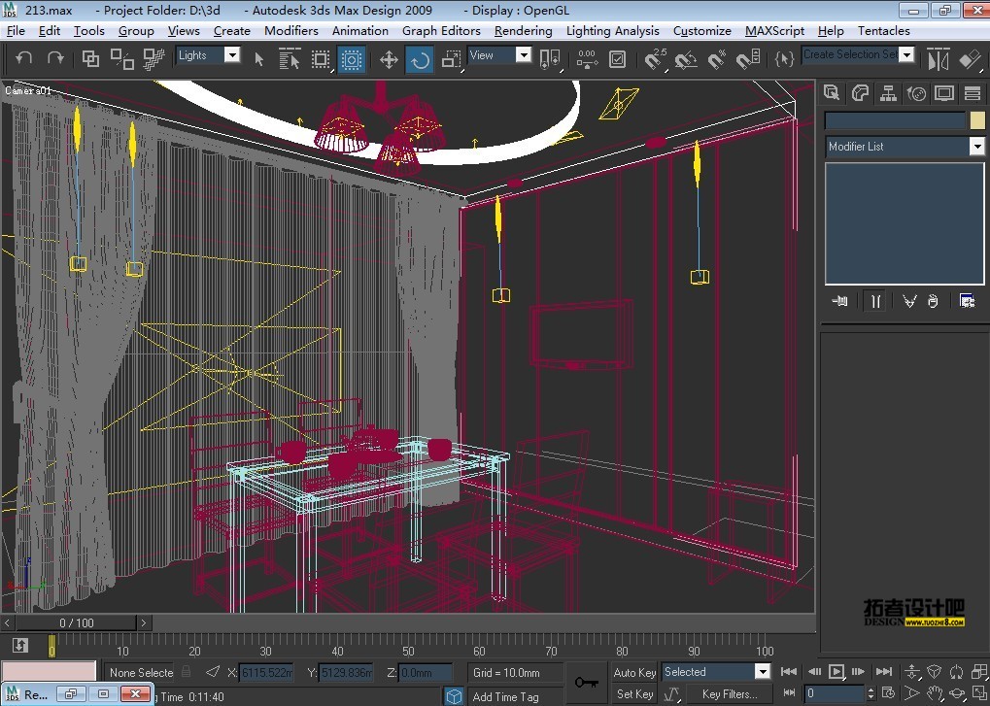Toggle Maximize Viewport in the corner
This screenshot has width=990, height=706.
[x=979, y=694]
